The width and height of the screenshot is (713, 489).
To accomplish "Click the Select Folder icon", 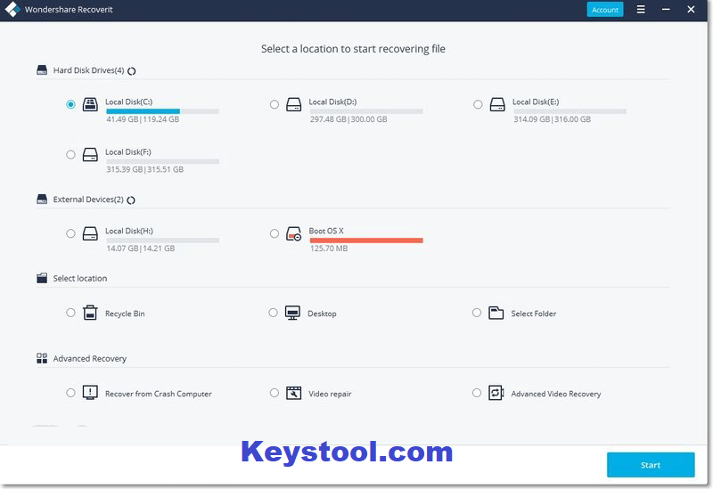I will pyautogui.click(x=496, y=313).
